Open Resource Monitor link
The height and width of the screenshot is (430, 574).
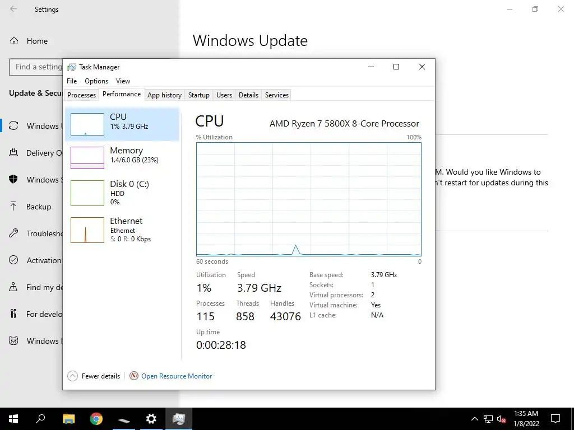click(x=177, y=376)
